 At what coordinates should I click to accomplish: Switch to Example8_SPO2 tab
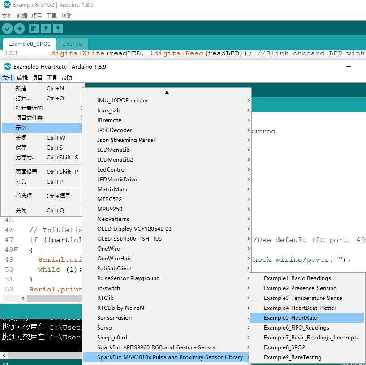[30, 44]
